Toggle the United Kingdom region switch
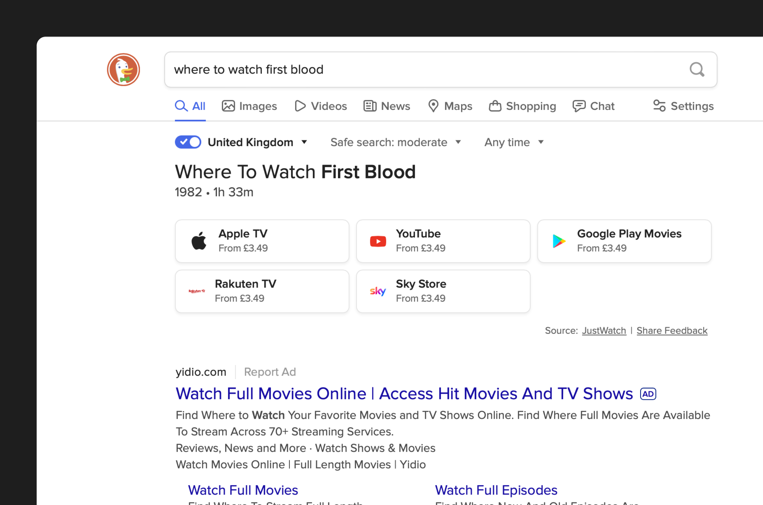The image size is (763, 505). [188, 142]
